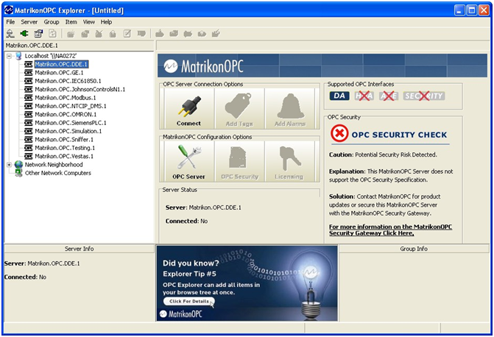
Task: Open the Server menu
Action: tap(29, 22)
